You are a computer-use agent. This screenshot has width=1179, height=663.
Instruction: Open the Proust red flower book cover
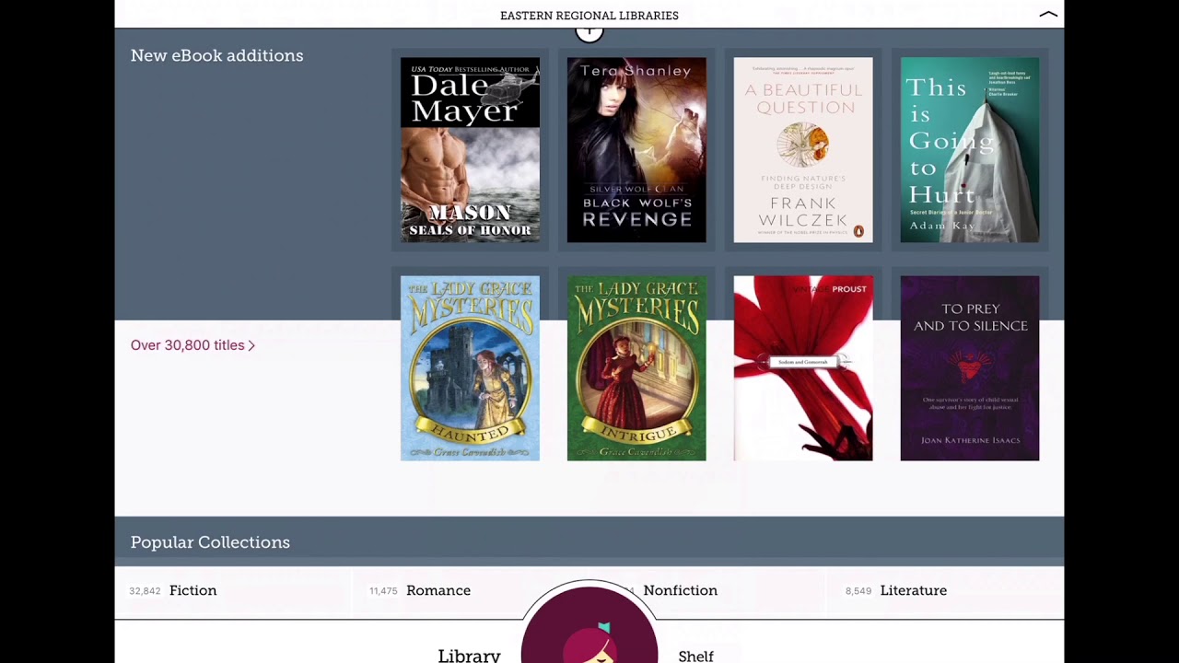(x=803, y=368)
